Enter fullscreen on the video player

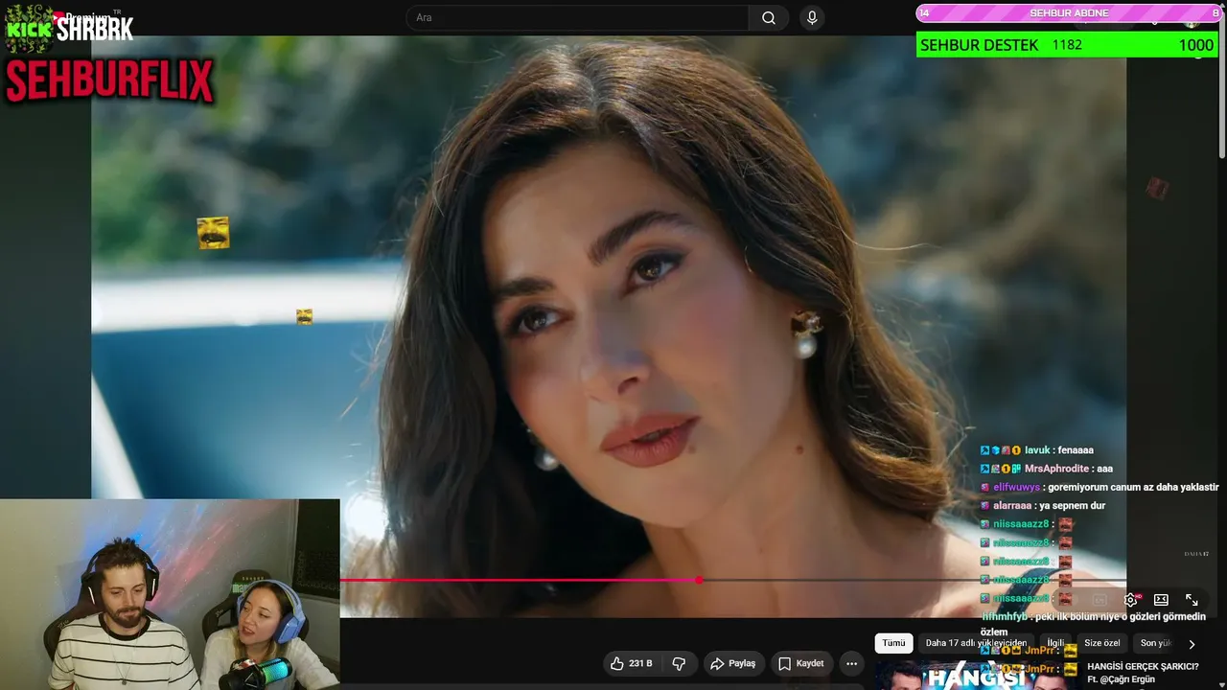(x=1192, y=600)
